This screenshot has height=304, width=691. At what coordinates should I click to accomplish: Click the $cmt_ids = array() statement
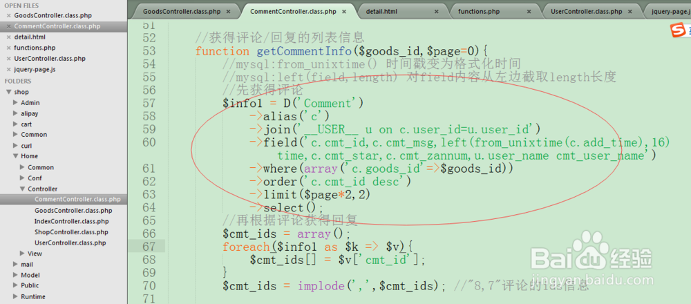click(x=287, y=234)
